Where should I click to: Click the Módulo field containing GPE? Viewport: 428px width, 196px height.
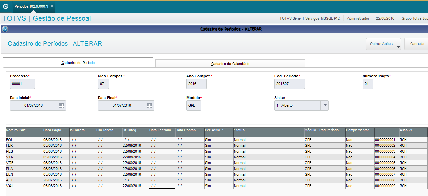tap(194, 105)
